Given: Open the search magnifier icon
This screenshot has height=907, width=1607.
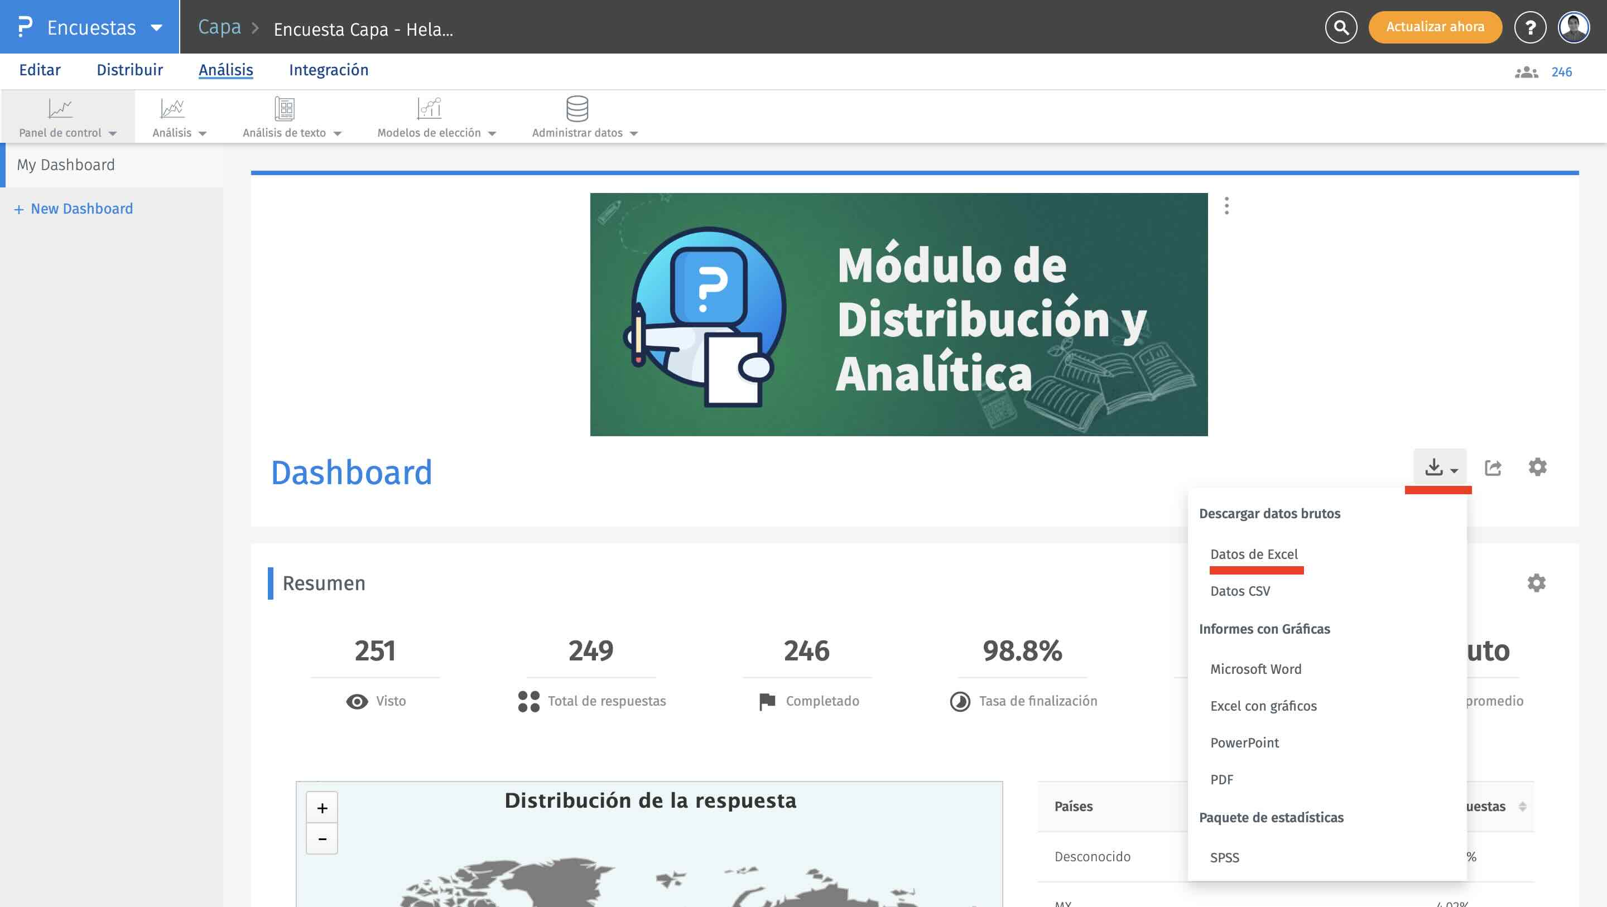Looking at the screenshot, I should tap(1341, 27).
